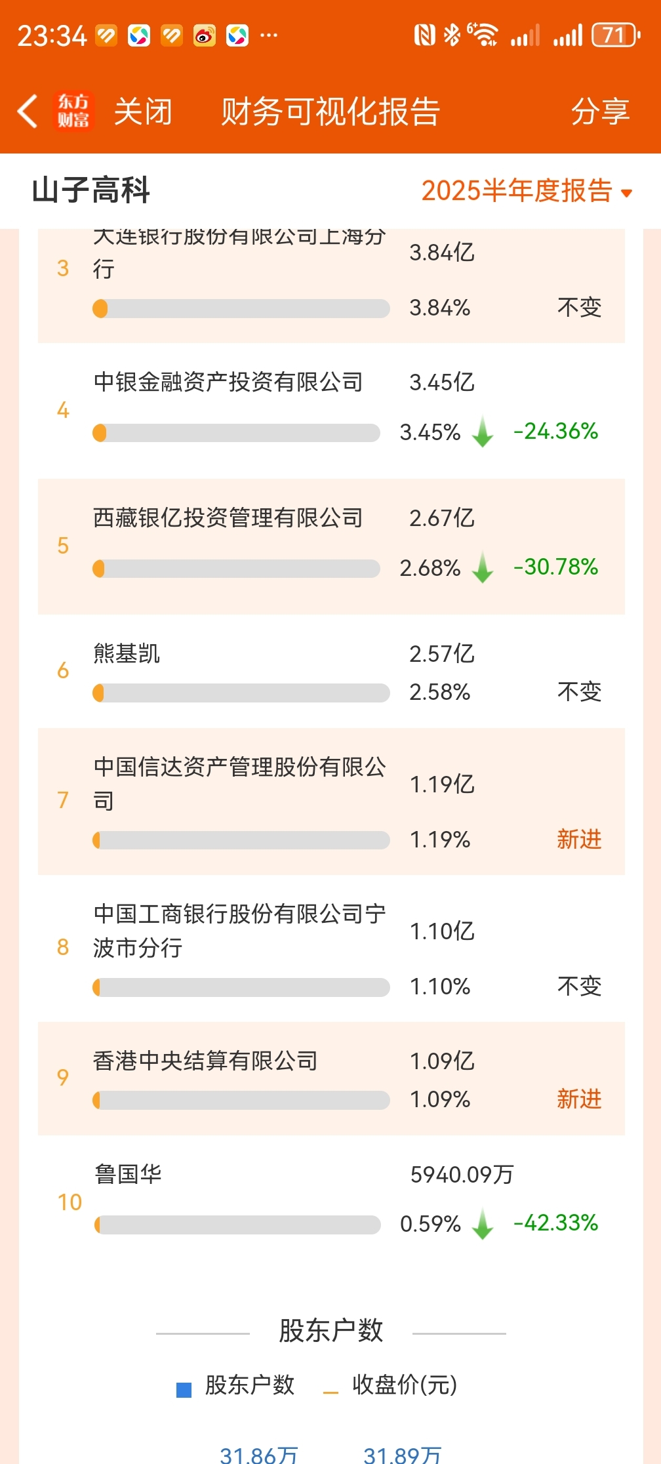This screenshot has width=661, height=1464.
Task: Tap the 东方财富 logo icon
Action: [x=73, y=111]
